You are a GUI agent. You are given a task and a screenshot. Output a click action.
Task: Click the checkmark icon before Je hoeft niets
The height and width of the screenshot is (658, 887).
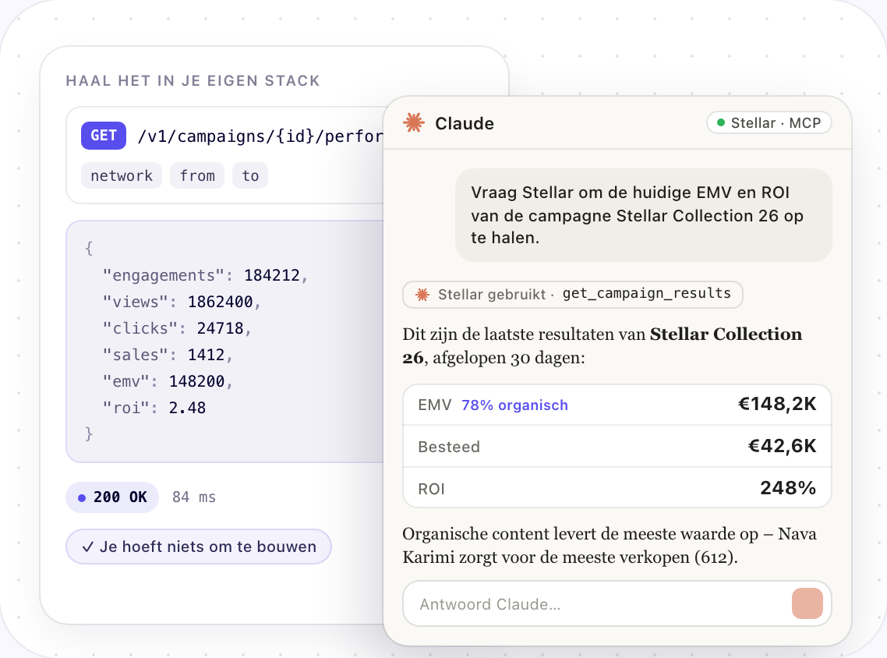click(x=87, y=547)
